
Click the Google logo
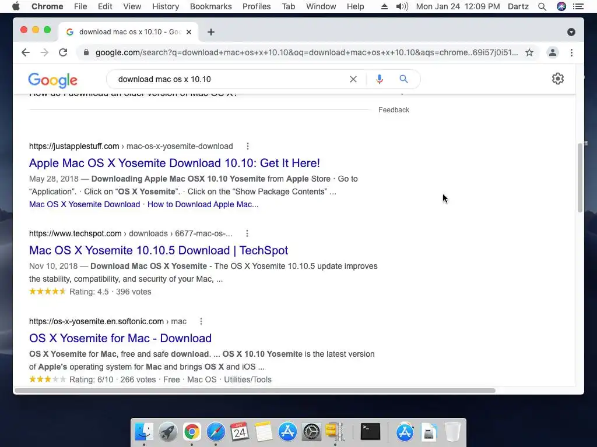tap(53, 80)
